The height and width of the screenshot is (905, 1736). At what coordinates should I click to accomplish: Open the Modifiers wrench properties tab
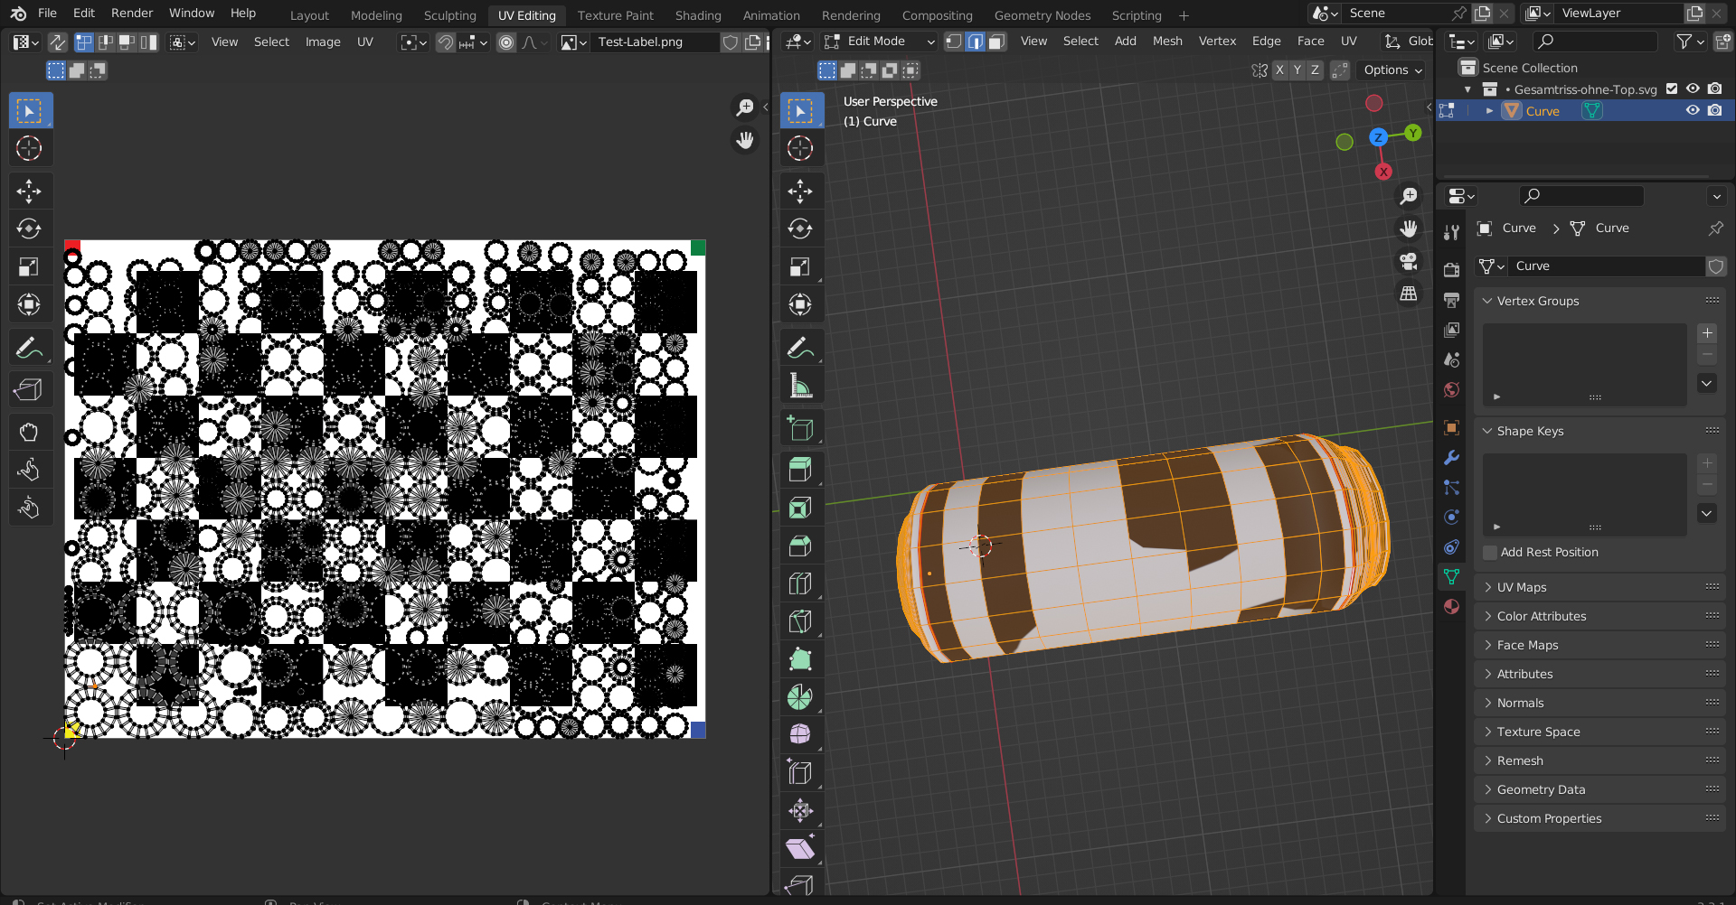1451,458
